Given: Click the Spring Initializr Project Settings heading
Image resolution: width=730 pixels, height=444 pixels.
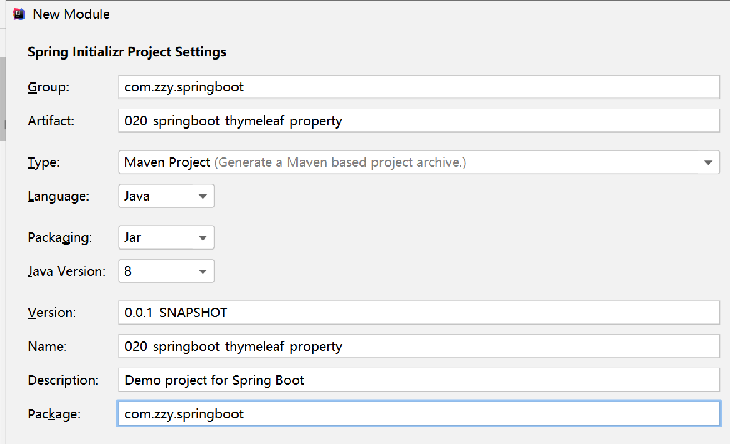Looking at the screenshot, I should [x=127, y=52].
